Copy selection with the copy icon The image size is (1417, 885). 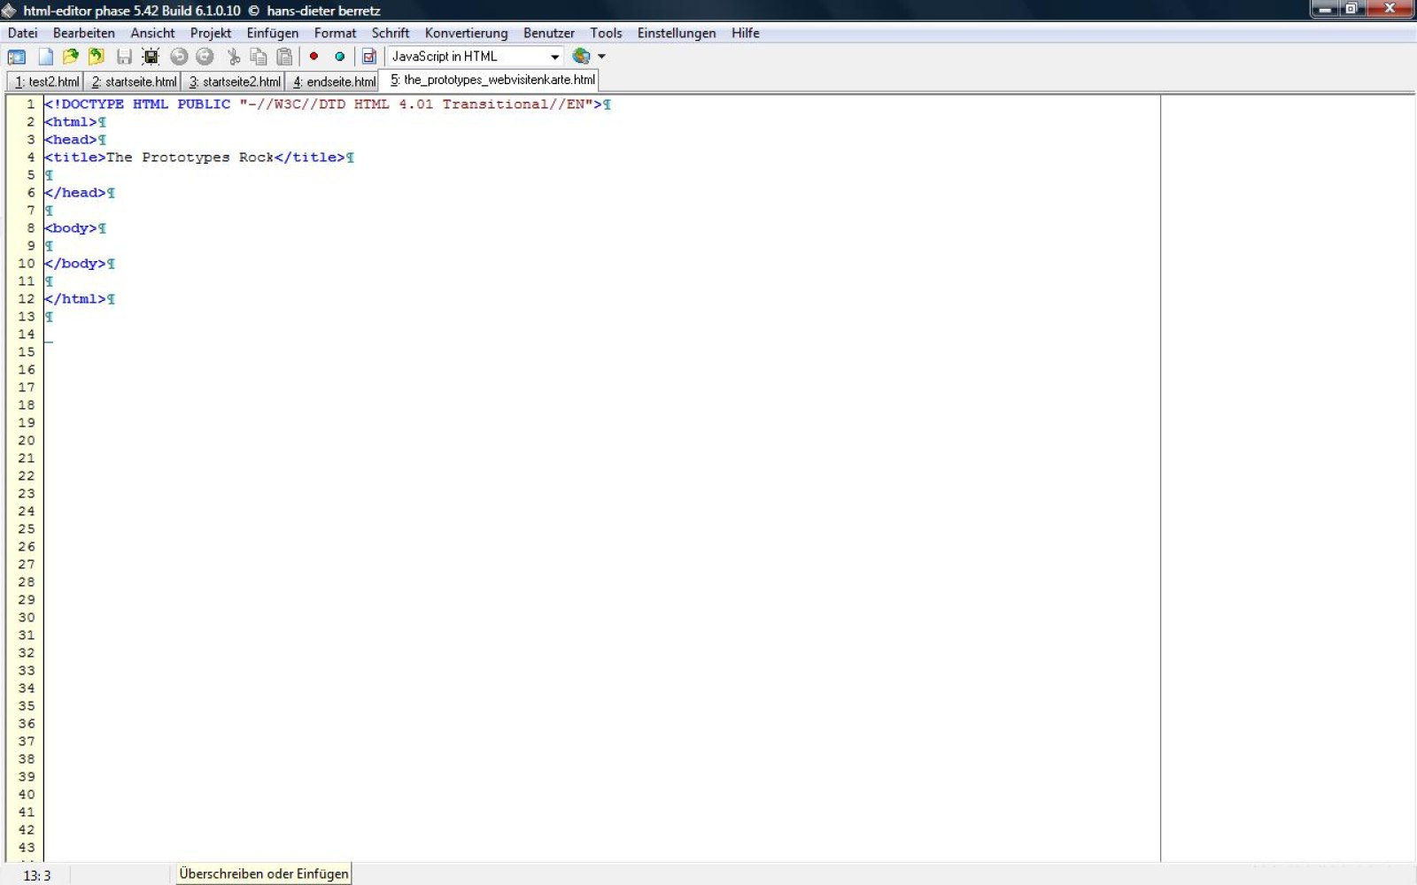[x=259, y=57]
